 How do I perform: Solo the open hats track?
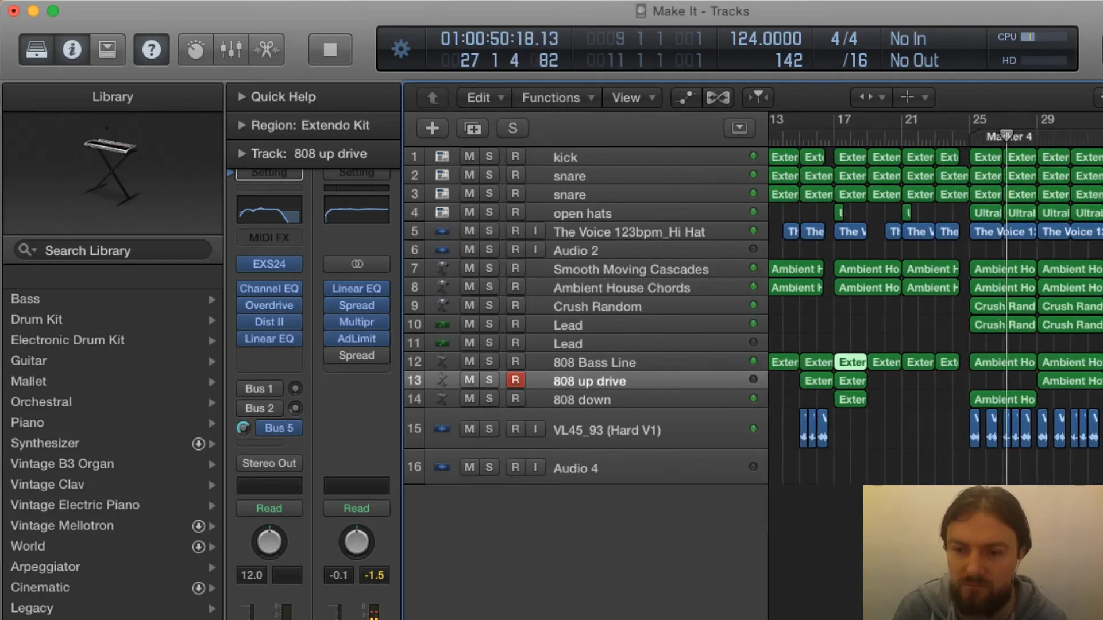pyautogui.click(x=489, y=212)
